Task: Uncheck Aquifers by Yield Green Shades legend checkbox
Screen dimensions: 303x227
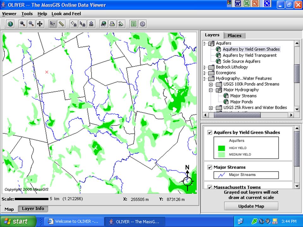Action: click(x=210, y=133)
